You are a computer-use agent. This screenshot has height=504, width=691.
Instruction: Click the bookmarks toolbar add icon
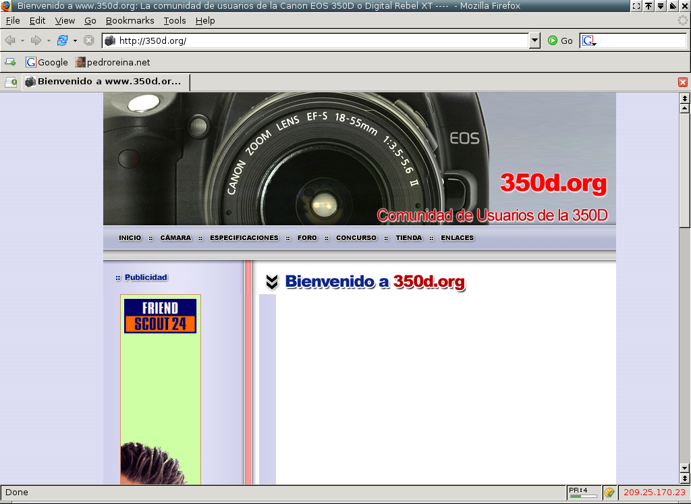coord(10,62)
